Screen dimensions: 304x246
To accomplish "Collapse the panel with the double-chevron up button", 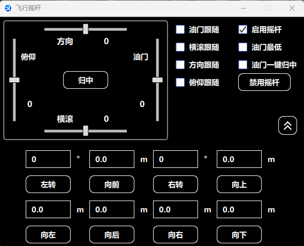I will coord(287,126).
